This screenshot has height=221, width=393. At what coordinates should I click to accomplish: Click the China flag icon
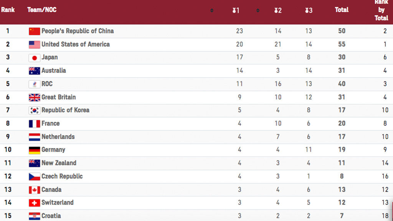(34, 31)
